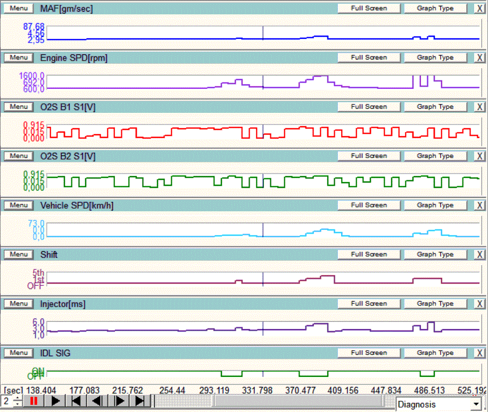Close the MAF graph panel
The width and height of the screenshot is (488, 412).
(479, 9)
